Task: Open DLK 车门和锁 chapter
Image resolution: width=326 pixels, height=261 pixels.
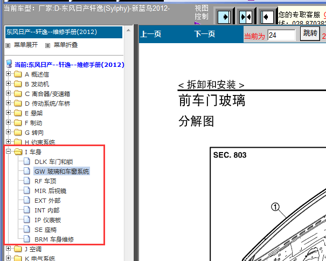Action: pyautogui.click(x=54, y=162)
